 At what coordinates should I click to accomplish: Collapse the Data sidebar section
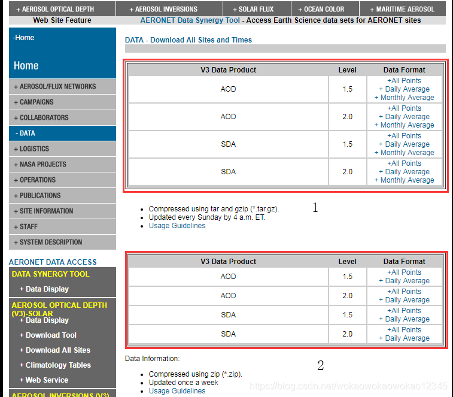click(62, 134)
